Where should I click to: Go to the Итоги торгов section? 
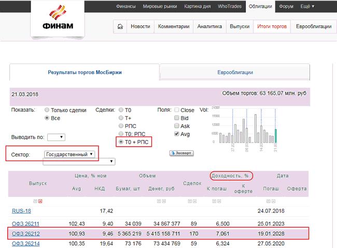click(272, 26)
